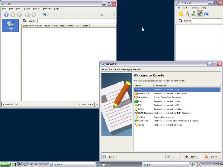223x167 pixels.
Task: Open JuK File menu
Action: [x=4, y=9]
